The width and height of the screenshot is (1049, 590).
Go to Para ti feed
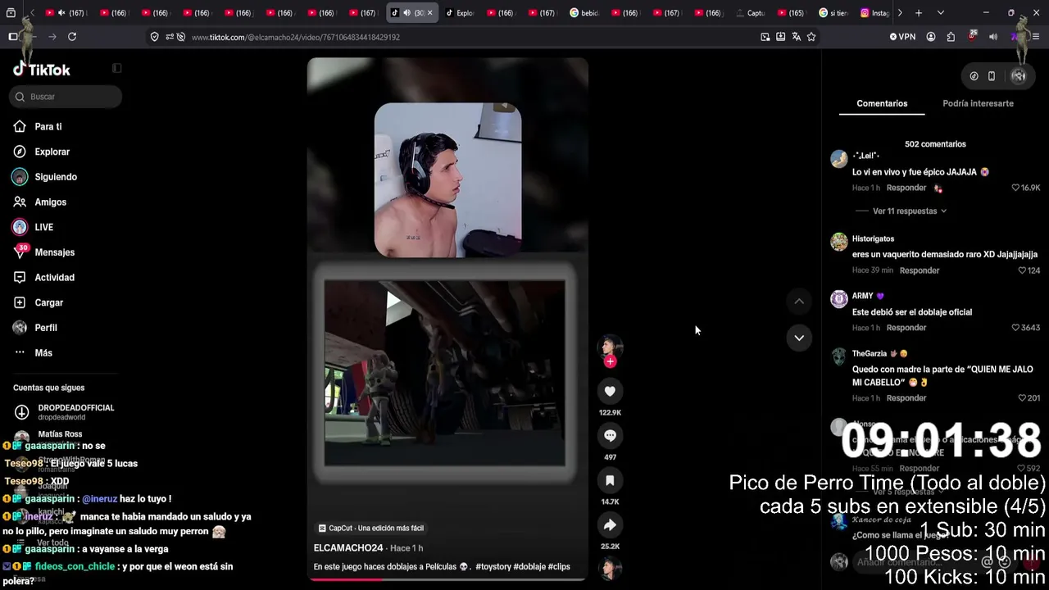pyautogui.click(x=48, y=127)
